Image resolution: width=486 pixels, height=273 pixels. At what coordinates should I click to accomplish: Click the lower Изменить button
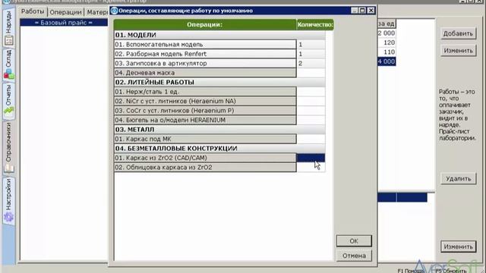coord(458,246)
